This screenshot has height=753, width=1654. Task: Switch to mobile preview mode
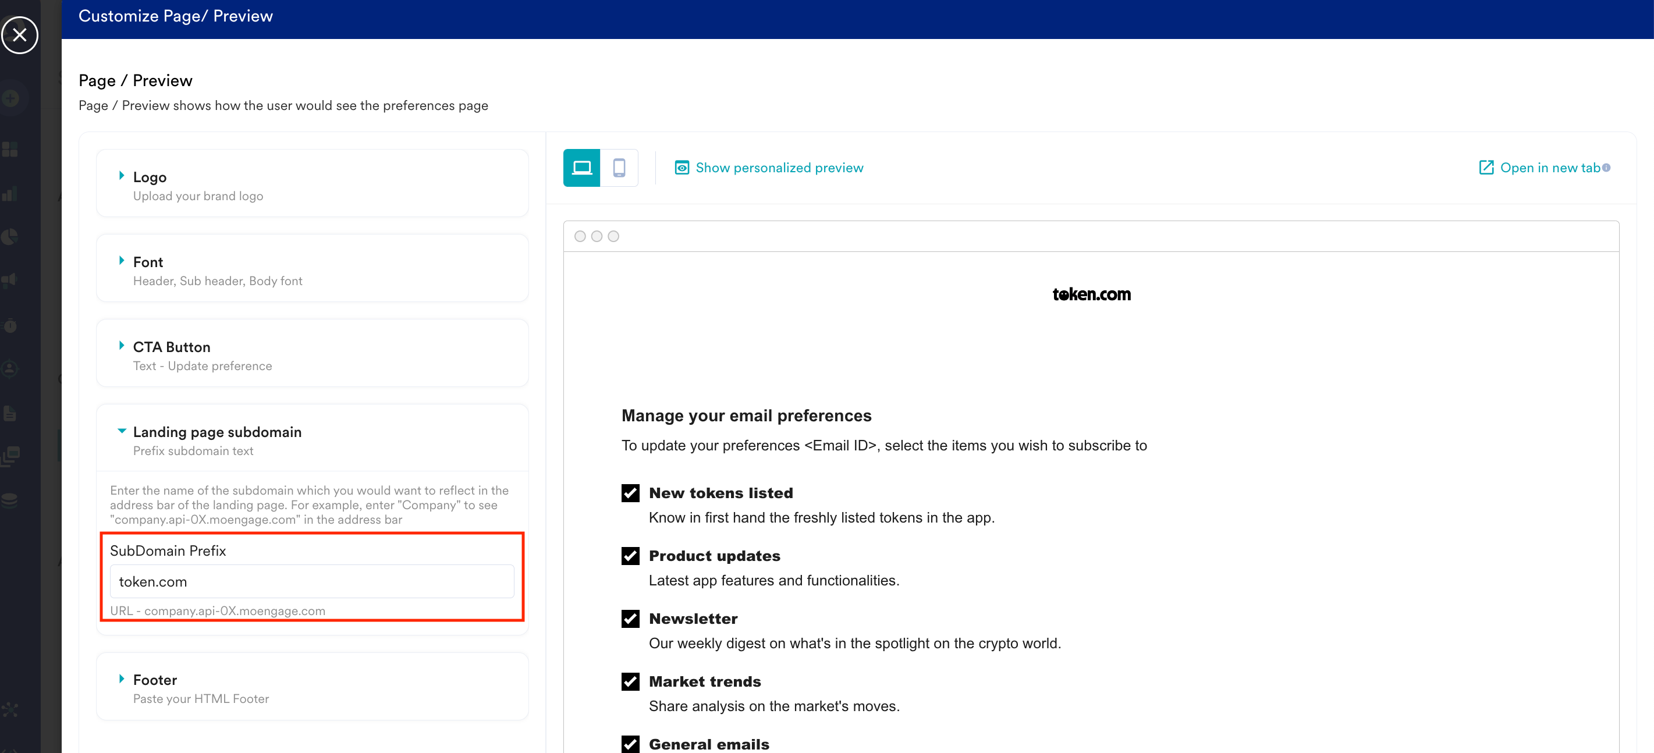pyautogui.click(x=618, y=168)
